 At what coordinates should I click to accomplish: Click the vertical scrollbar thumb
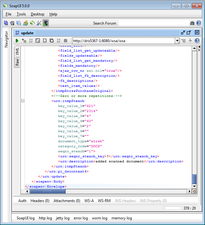pos(194,179)
